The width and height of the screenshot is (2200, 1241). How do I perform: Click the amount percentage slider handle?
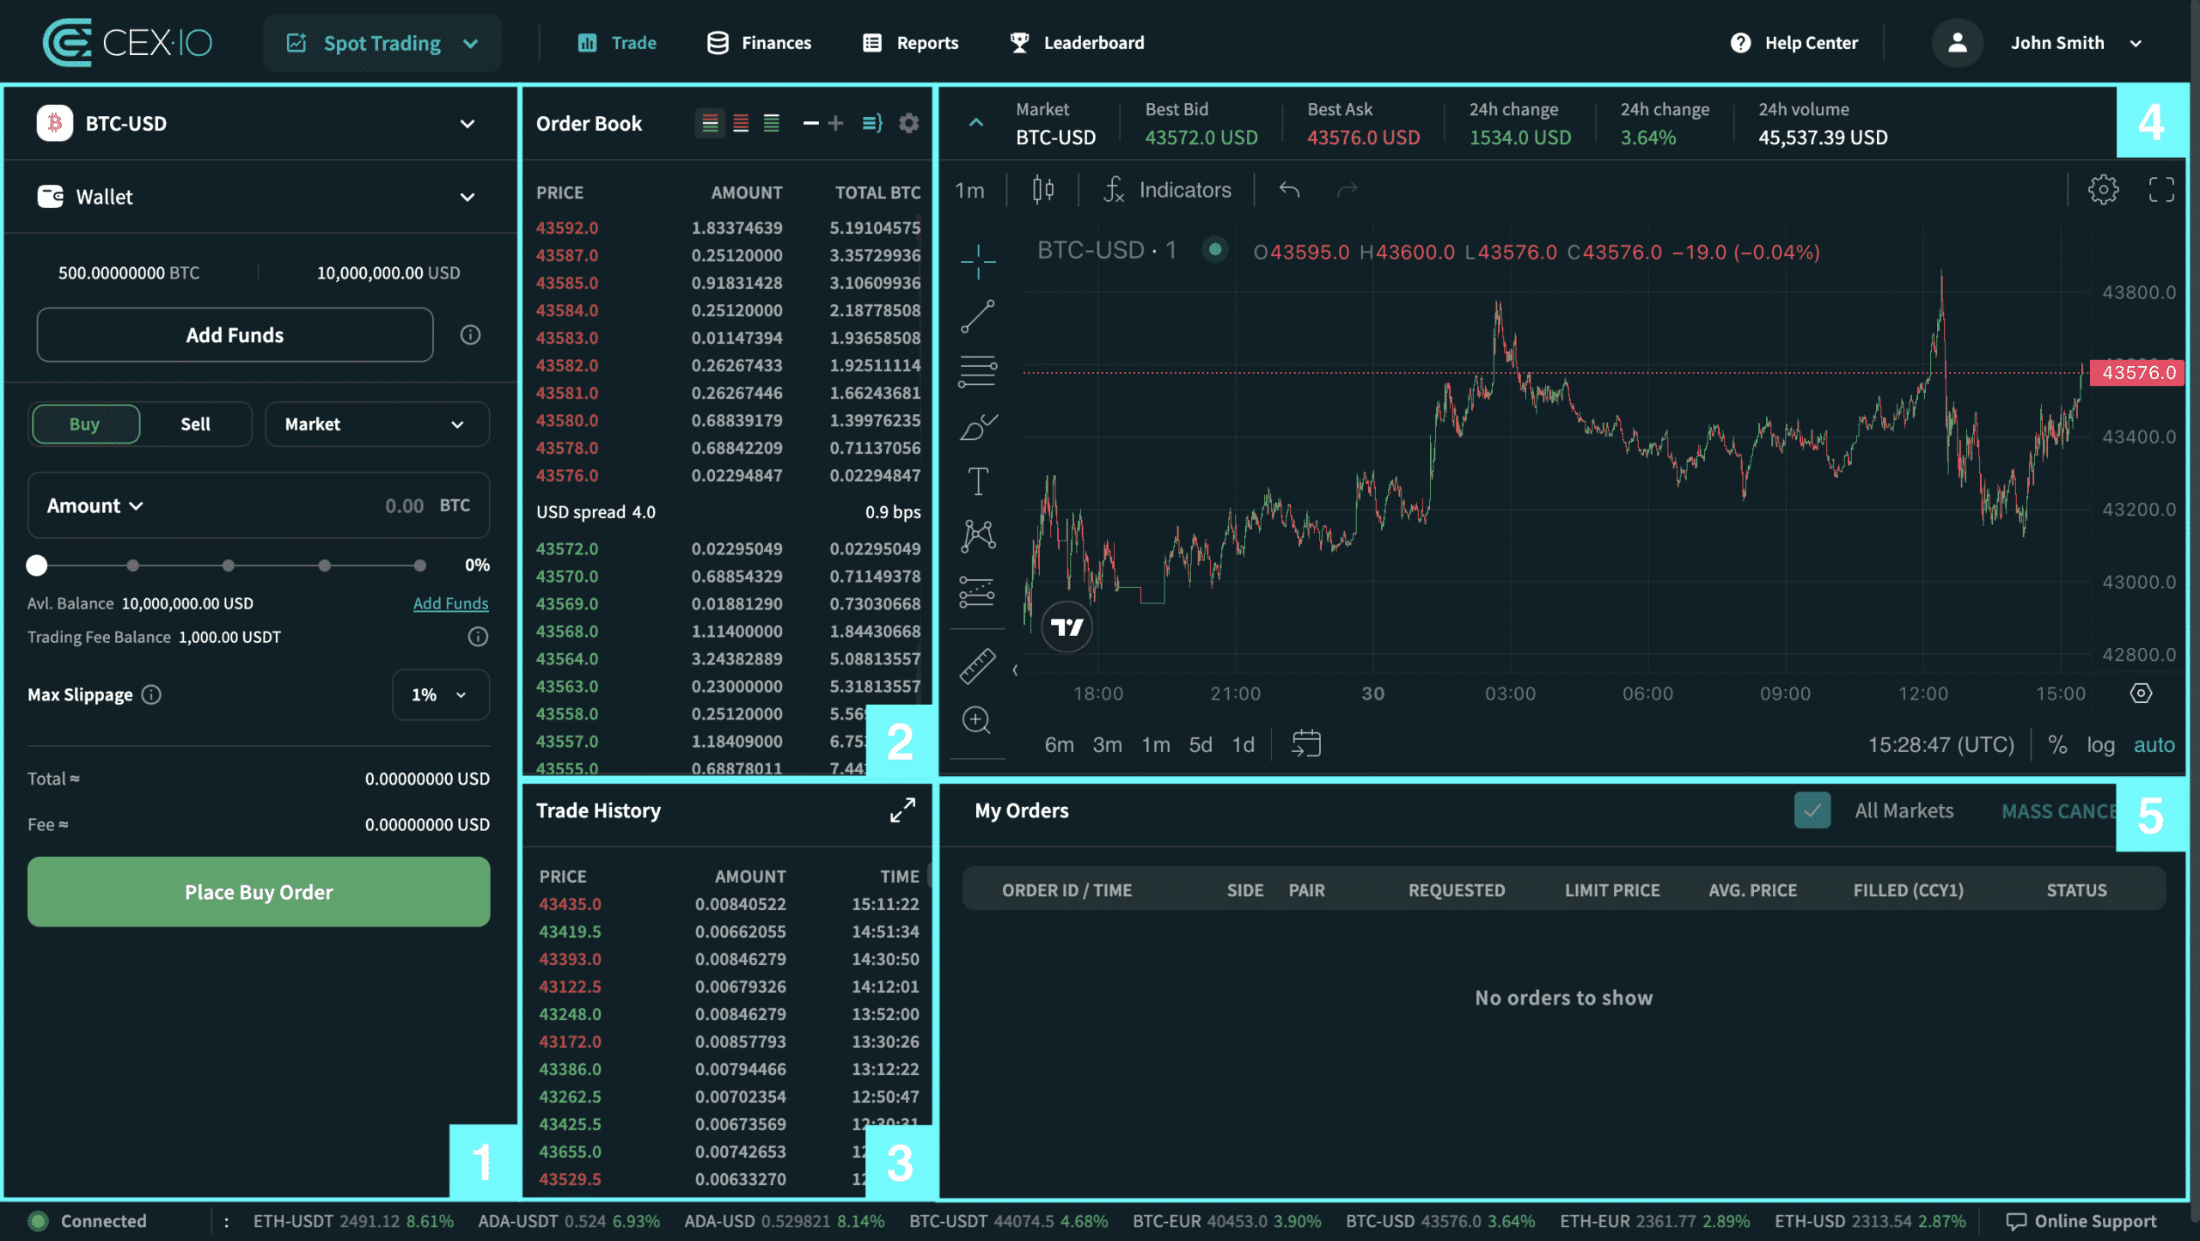pos(36,565)
